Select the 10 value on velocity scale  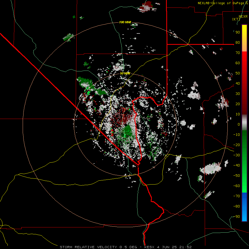pos(238,114)
